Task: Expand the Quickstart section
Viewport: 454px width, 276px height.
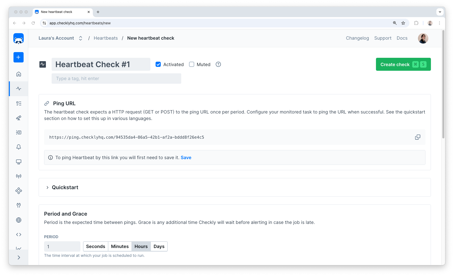Action: click(x=65, y=187)
